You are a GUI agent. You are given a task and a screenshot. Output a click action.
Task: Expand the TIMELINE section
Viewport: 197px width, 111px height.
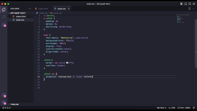tap(14, 104)
